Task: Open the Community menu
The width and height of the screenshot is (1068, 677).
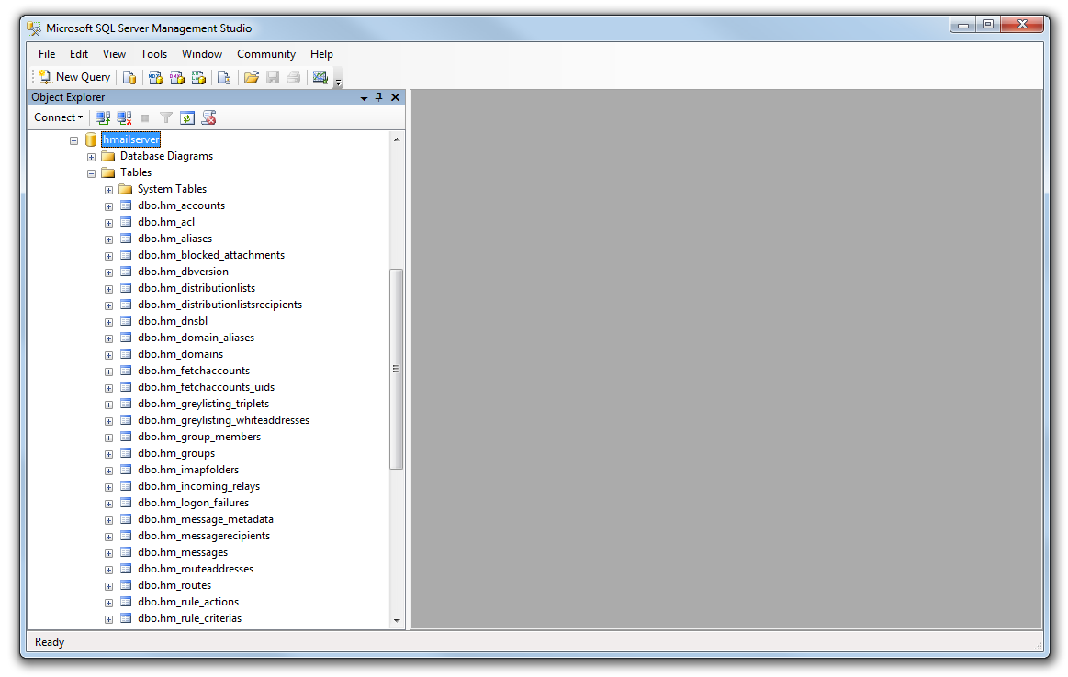Action: pyautogui.click(x=265, y=54)
